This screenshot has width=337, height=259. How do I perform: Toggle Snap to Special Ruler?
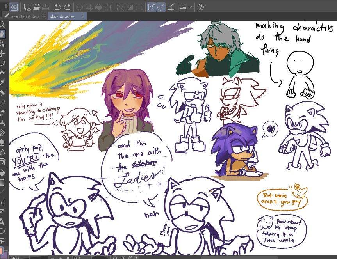[161, 7]
